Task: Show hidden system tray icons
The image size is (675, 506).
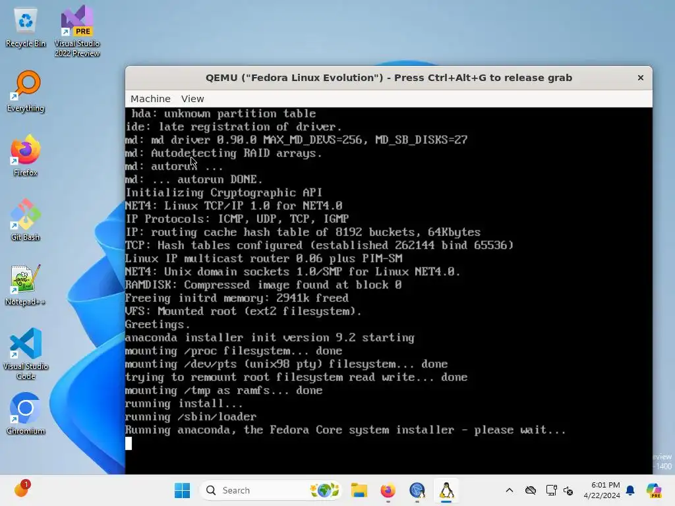Action: (x=510, y=490)
